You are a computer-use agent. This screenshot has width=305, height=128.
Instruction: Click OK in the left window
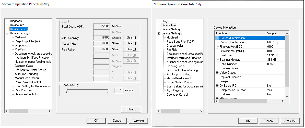point(96,121)
